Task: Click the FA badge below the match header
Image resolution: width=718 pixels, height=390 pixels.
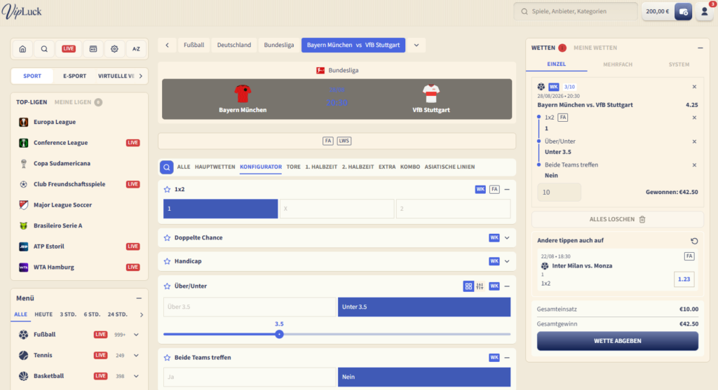Action: (328, 141)
